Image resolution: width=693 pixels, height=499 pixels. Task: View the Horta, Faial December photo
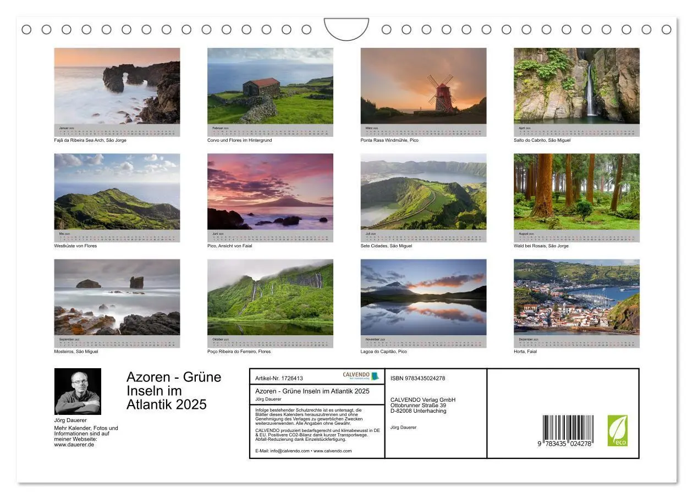(576, 297)
